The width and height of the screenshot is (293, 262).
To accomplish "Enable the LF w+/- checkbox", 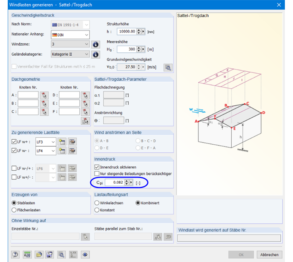I will pos(14,177).
